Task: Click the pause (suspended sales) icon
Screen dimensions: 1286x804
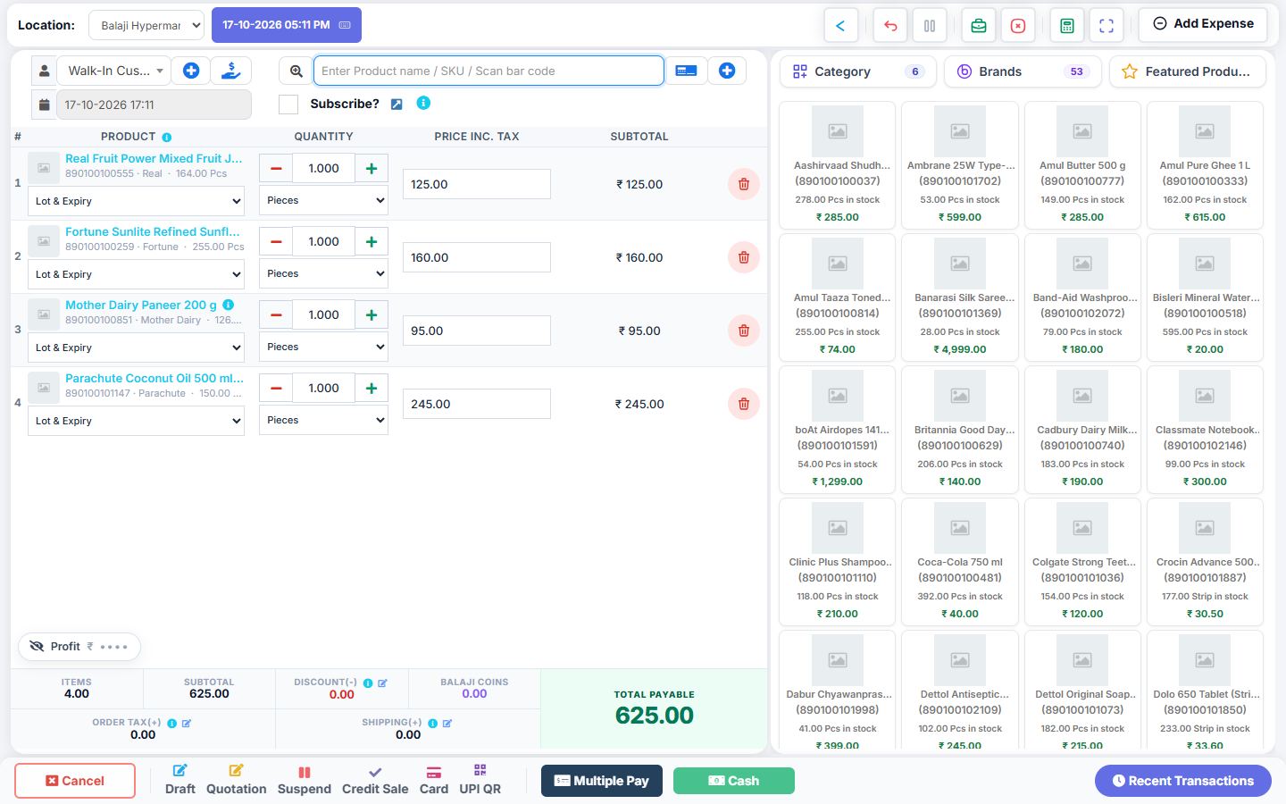Action: (930, 26)
